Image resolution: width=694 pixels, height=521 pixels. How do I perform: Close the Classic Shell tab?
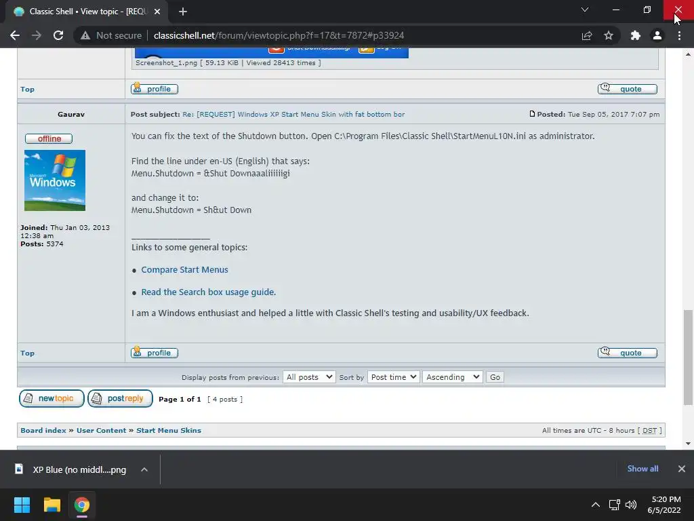pyautogui.click(x=157, y=12)
